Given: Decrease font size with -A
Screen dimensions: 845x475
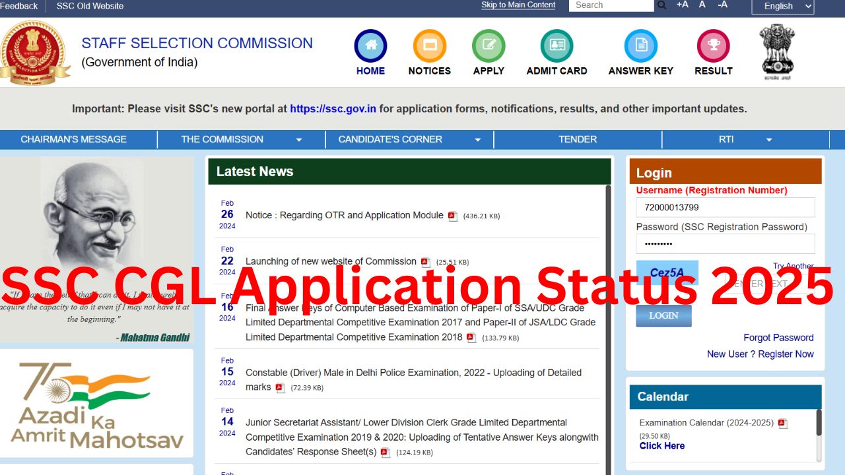Looking at the screenshot, I should pyautogui.click(x=722, y=5).
